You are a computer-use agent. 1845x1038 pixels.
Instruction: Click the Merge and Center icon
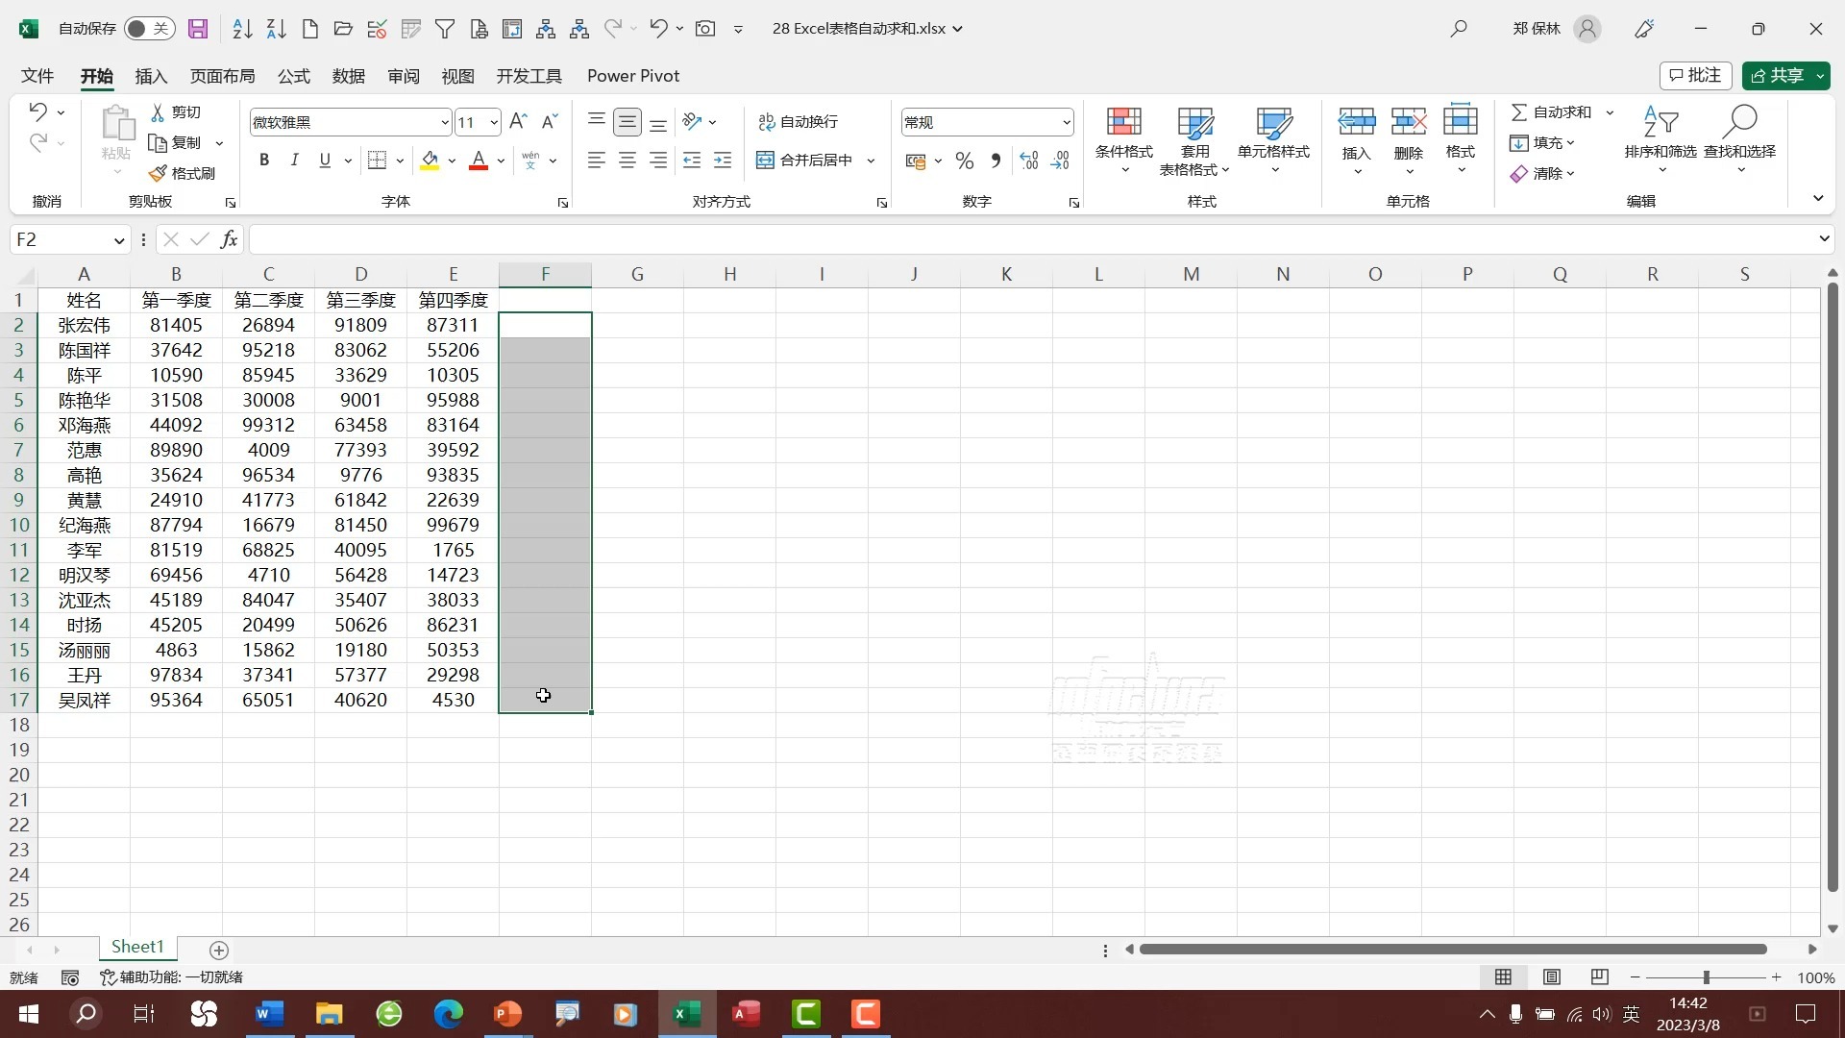pyautogui.click(x=766, y=161)
